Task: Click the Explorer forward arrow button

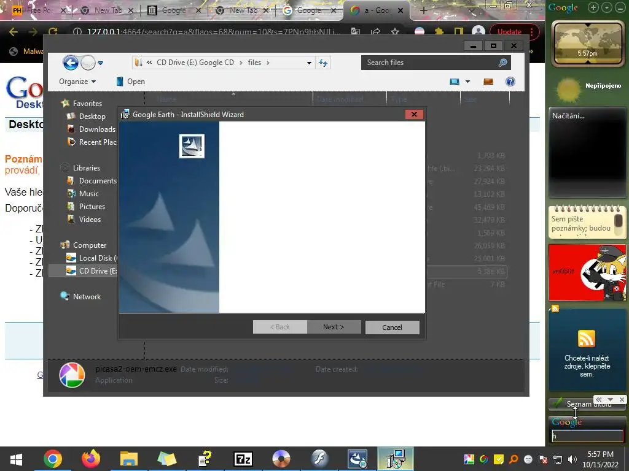Action: [x=88, y=63]
